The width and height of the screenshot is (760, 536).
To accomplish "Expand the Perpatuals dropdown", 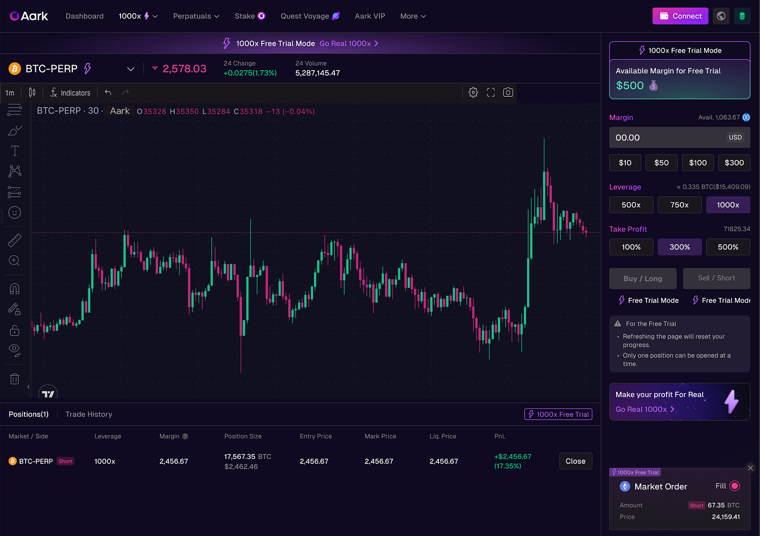I will coord(196,16).
